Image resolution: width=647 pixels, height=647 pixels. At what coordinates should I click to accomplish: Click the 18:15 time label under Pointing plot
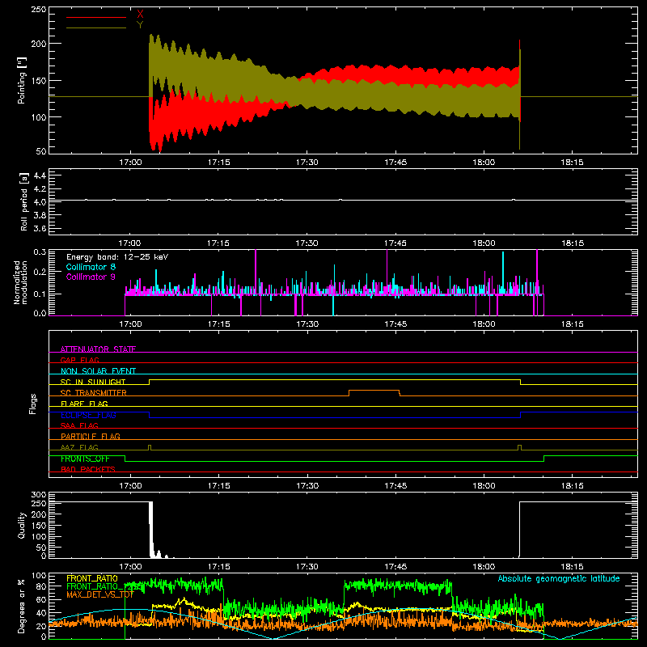pyautogui.click(x=573, y=163)
